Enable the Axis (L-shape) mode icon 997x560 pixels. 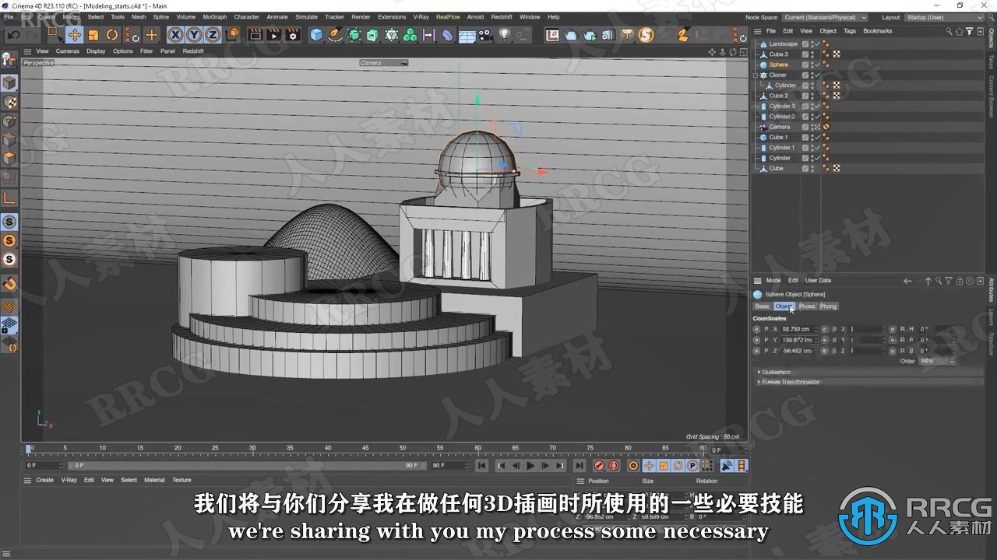[9, 198]
